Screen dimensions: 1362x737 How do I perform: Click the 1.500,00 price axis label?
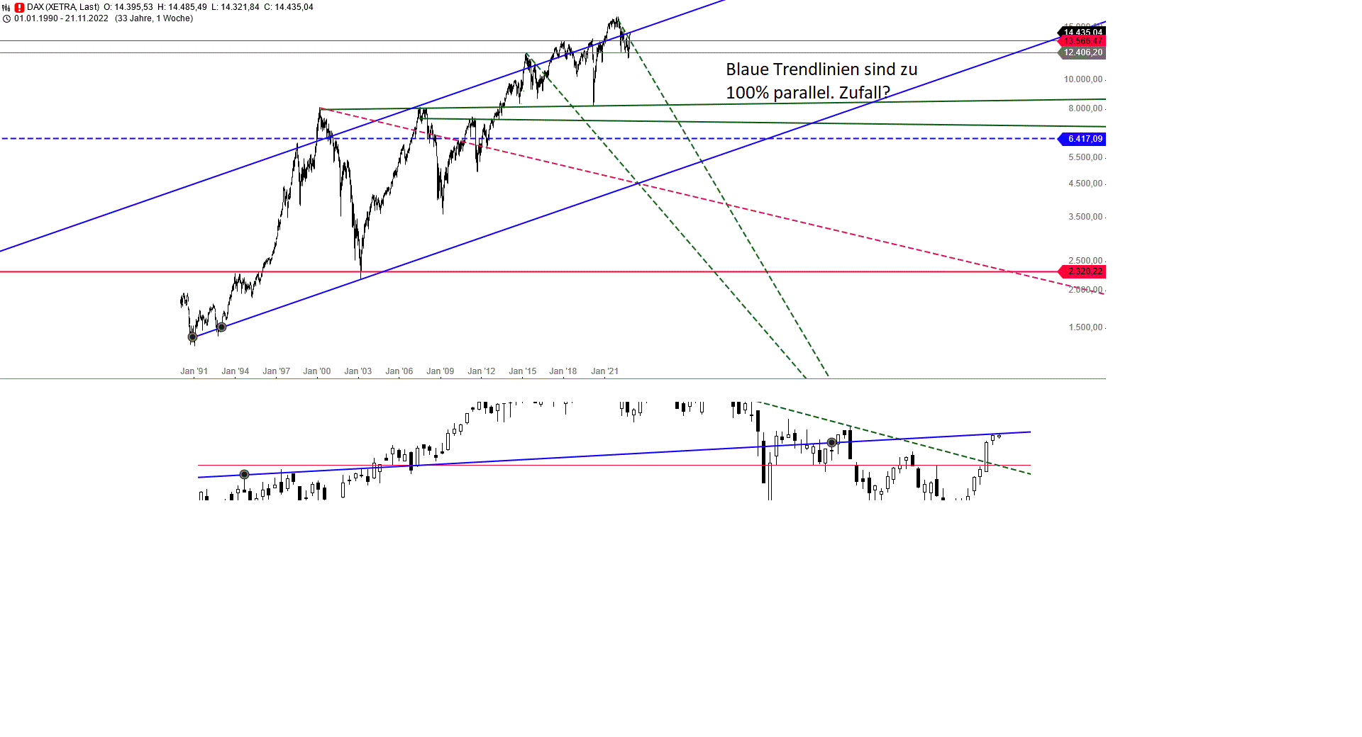click(1085, 327)
